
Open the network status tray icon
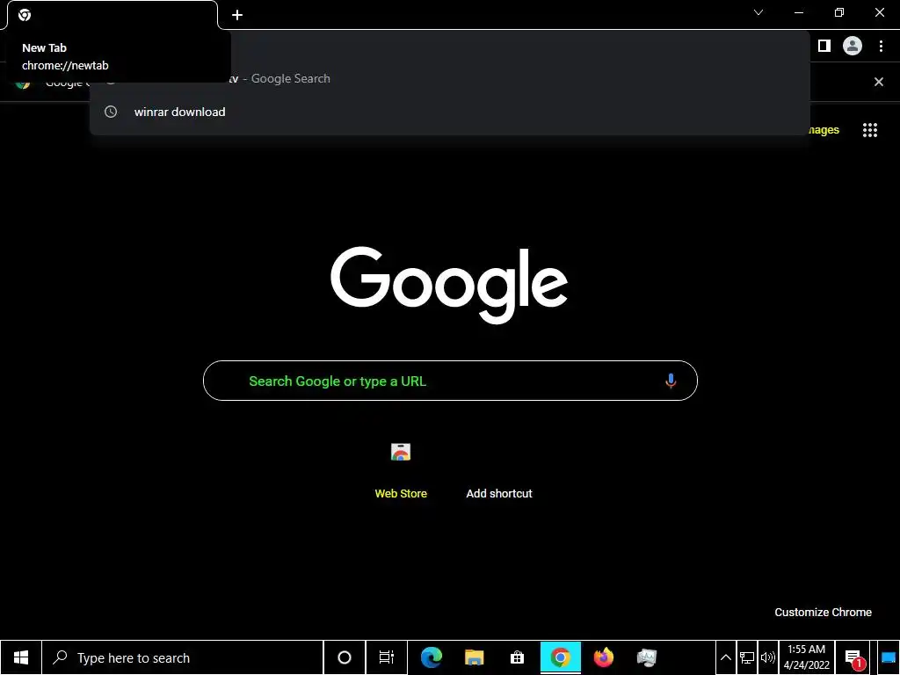coord(747,657)
